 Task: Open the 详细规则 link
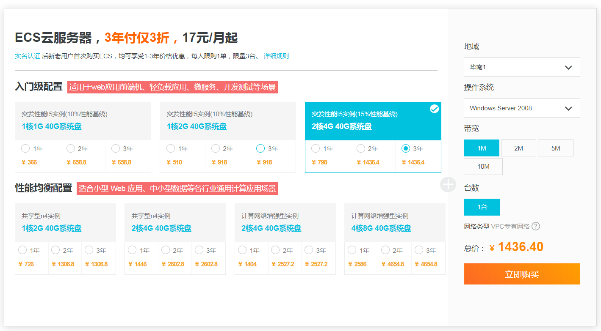pos(276,56)
